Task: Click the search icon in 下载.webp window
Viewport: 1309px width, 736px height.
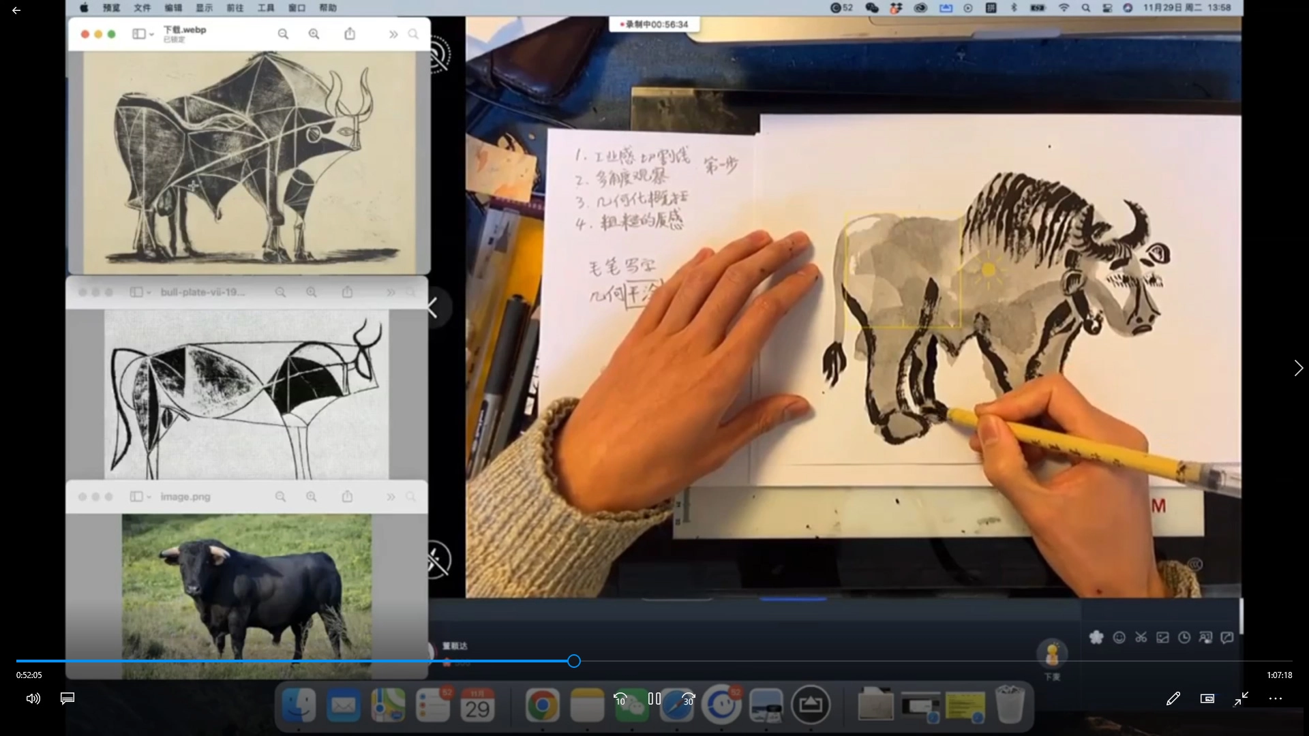Action: tap(413, 34)
